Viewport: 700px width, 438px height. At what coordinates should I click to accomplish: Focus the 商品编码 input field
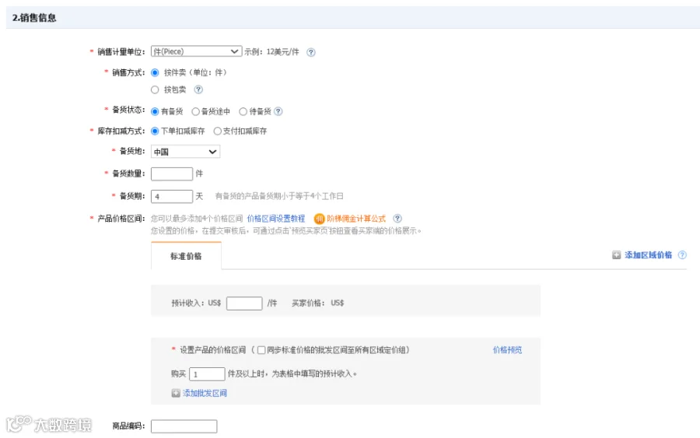click(184, 426)
